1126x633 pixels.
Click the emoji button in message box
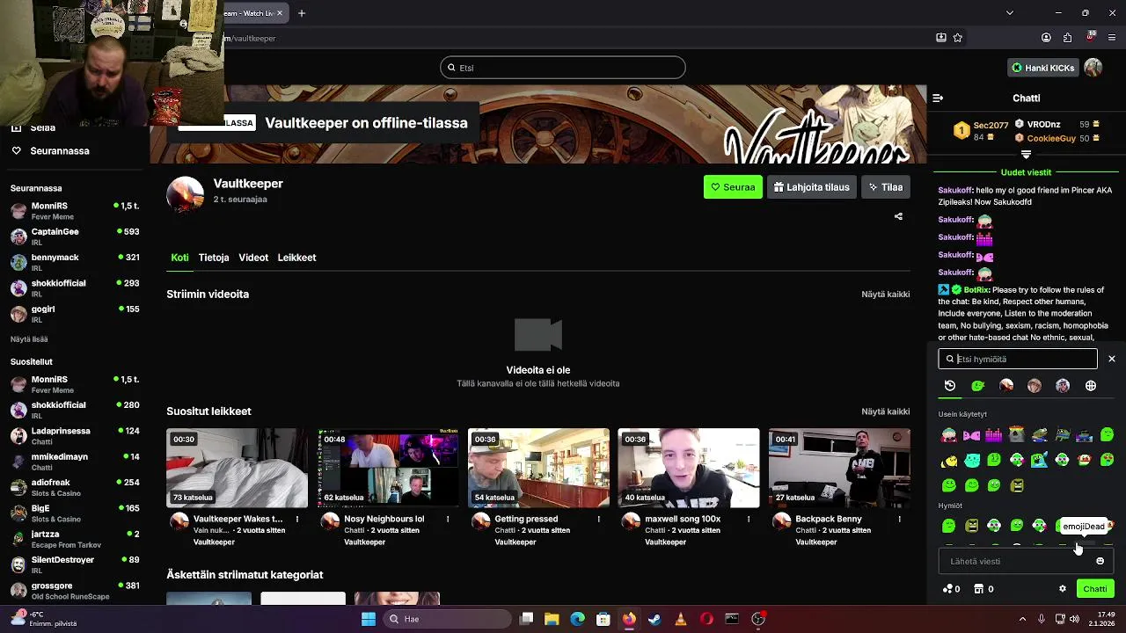point(1100,561)
